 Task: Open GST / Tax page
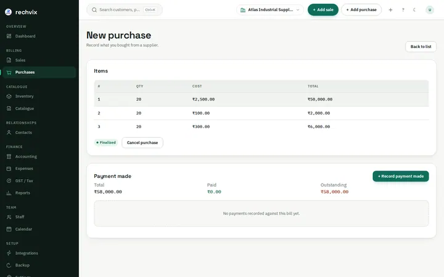tap(39, 181)
